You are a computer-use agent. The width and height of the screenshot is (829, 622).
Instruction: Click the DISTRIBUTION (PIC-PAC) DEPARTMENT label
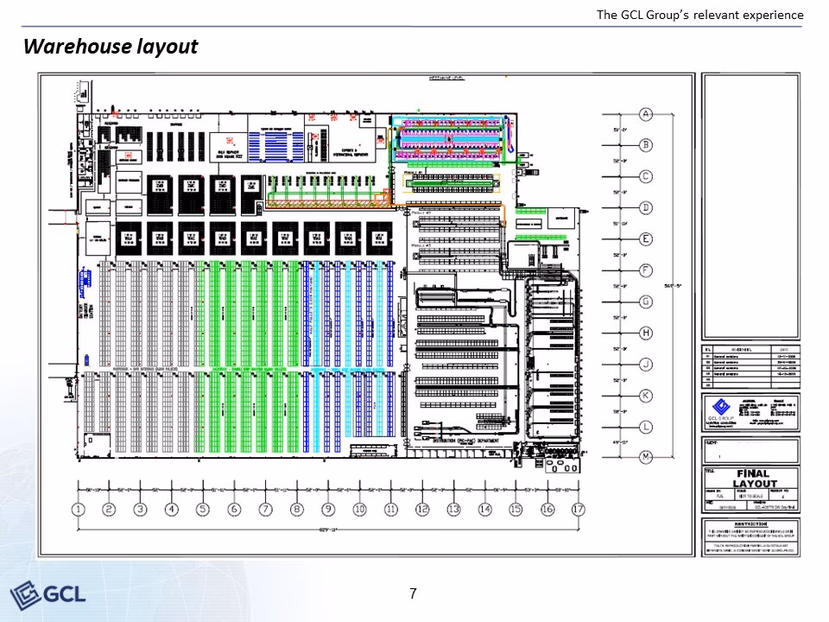(466, 440)
